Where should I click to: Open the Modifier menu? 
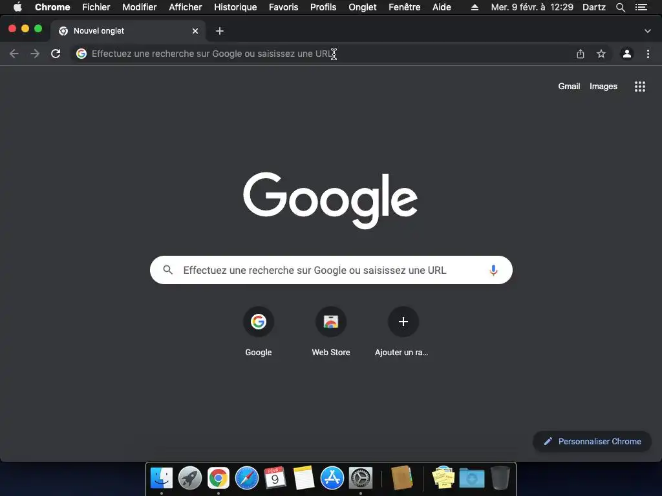pos(140,7)
